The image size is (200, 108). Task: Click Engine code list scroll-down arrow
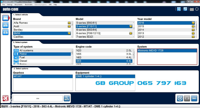pyautogui.click(x=133, y=63)
